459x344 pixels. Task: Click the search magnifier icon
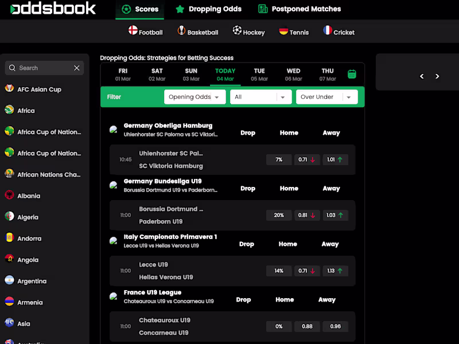[12, 68]
